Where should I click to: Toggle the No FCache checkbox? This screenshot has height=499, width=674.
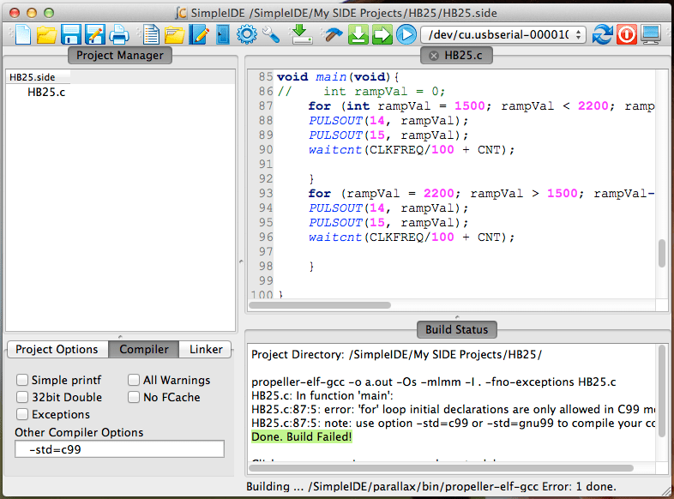134,397
